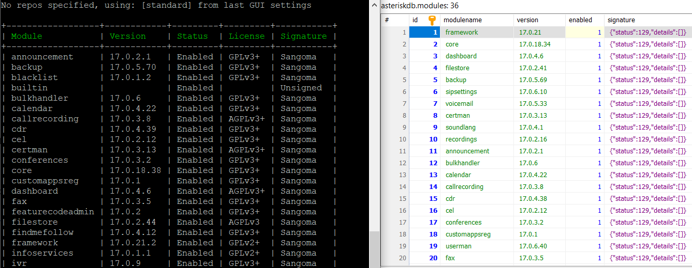Click the # row number column header
Image resolution: width=692 pixels, height=268 pixels.
click(387, 20)
